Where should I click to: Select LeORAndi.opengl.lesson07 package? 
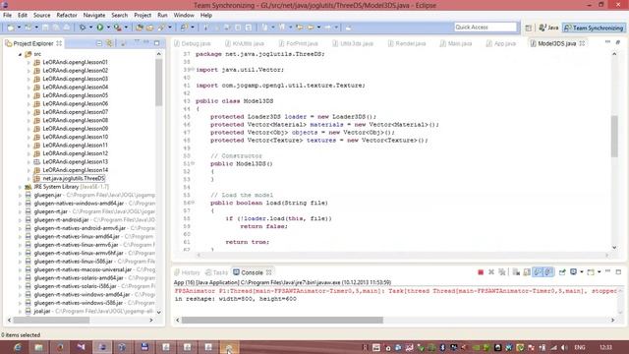click(75, 112)
